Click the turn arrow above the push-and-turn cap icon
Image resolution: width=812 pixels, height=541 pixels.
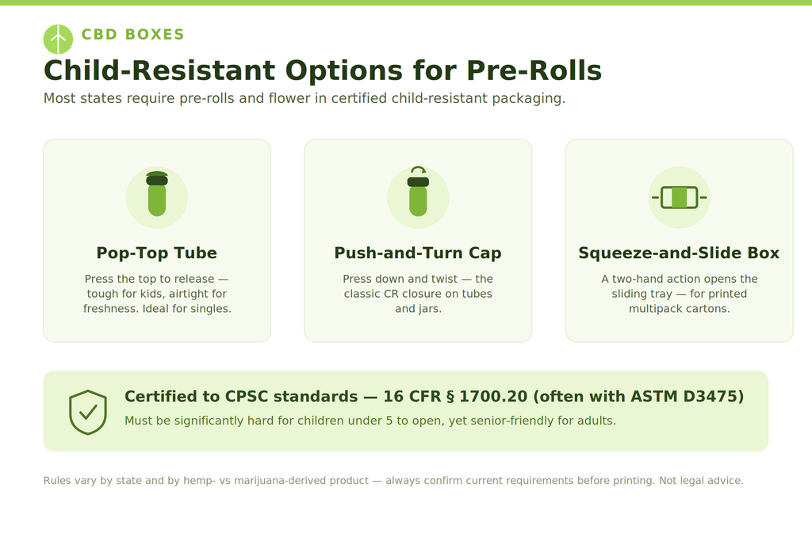pos(419,170)
